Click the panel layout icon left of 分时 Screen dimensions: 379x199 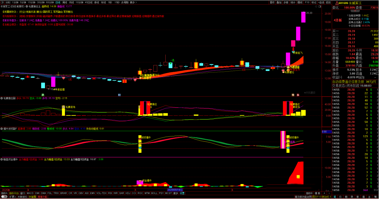click(2, 2)
